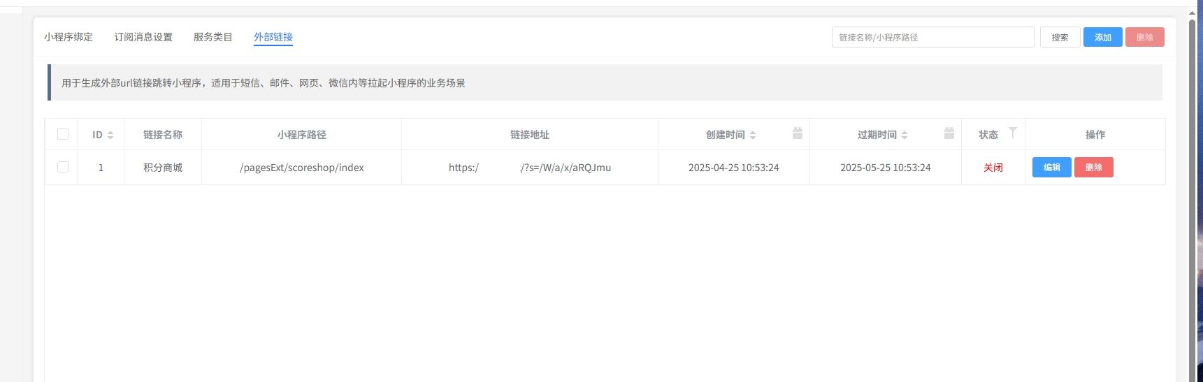1203x382 pixels.
Task: Sort by 过期时间 using its sort arrows
Action: (x=905, y=135)
